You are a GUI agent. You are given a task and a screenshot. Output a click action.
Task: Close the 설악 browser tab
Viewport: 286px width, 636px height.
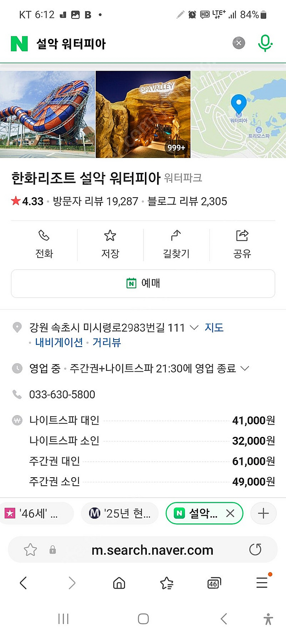tap(230, 514)
